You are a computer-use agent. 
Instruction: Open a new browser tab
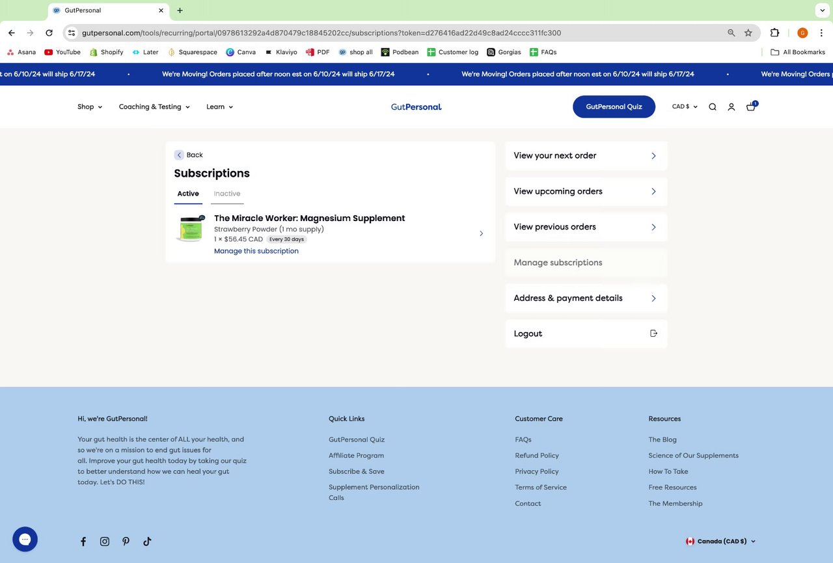[180, 10]
